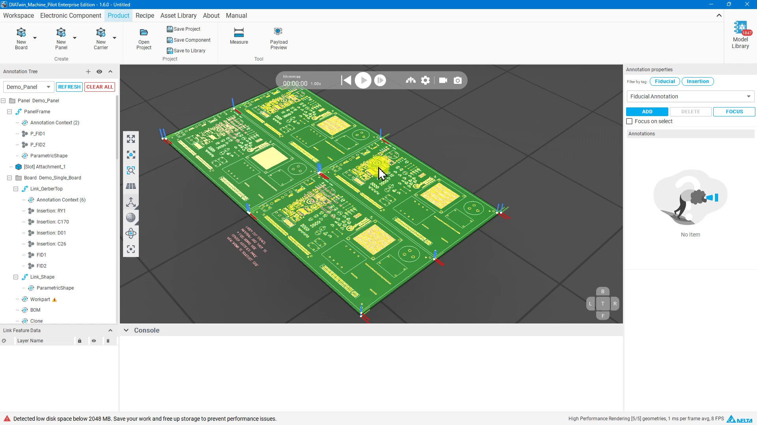The height and width of the screenshot is (425, 757).
Task: Click the zoom-to-region magnifier tool
Action: coord(131,170)
